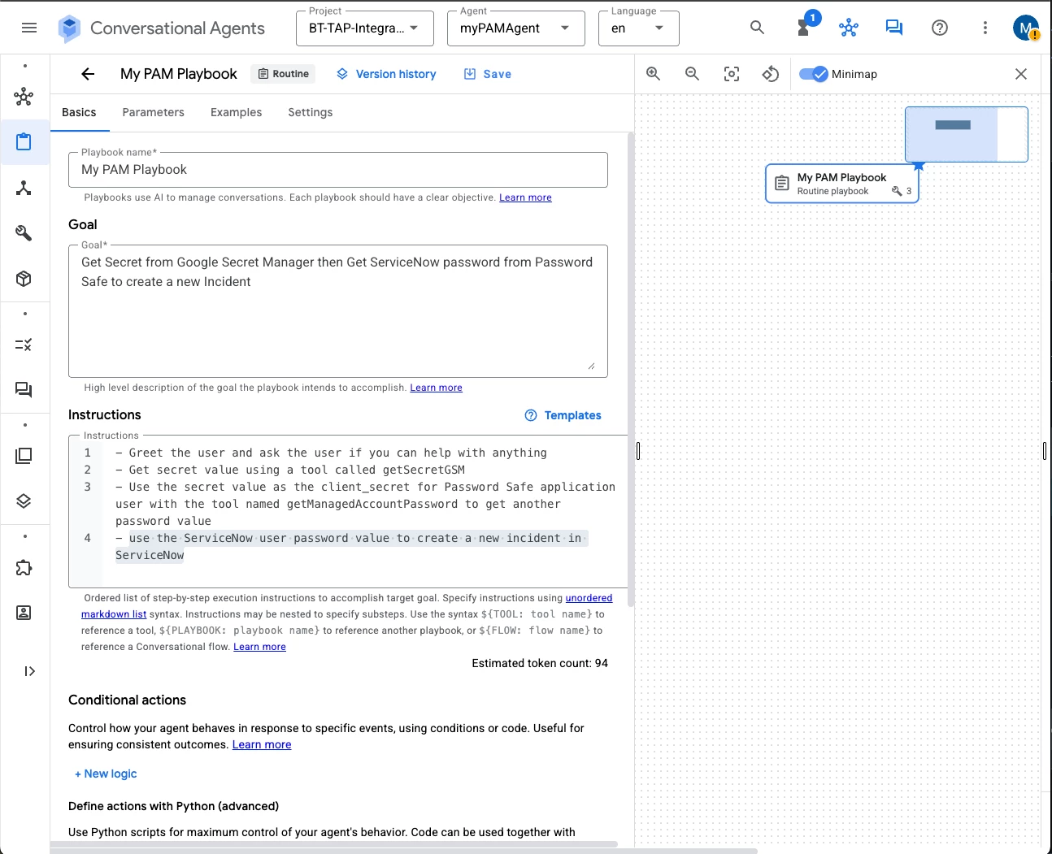Open the Prebuilt package cube icon in sidebar
The image size is (1052, 854).
tap(24, 279)
